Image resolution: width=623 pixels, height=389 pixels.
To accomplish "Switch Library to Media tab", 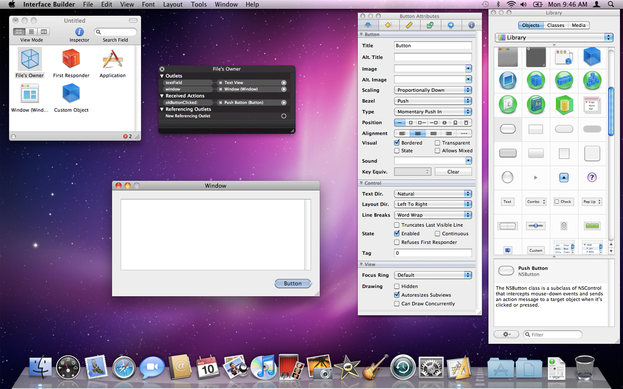I will [579, 25].
